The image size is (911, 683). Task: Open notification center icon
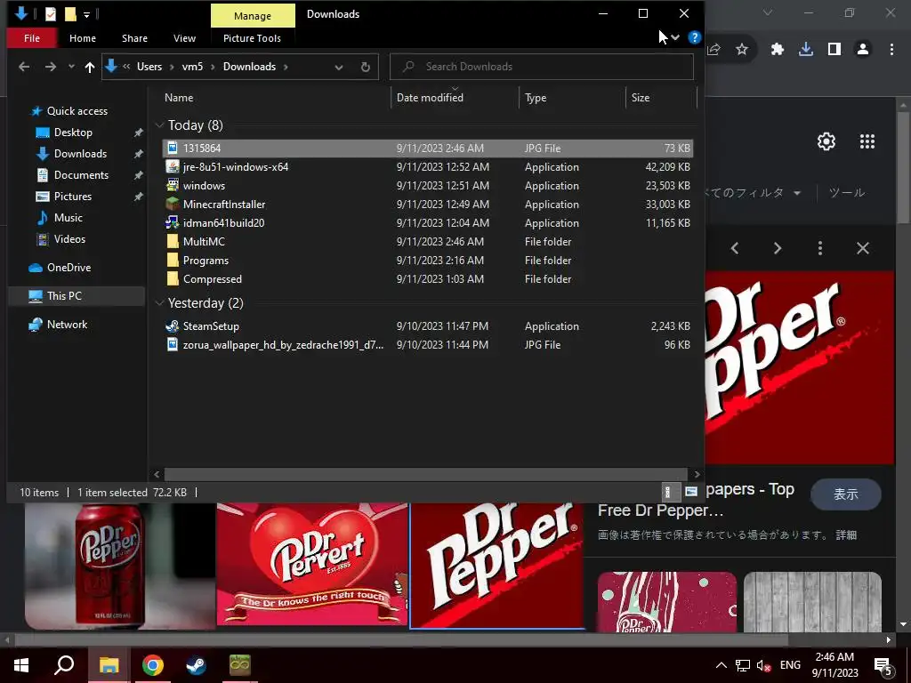(x=883, y=665)
